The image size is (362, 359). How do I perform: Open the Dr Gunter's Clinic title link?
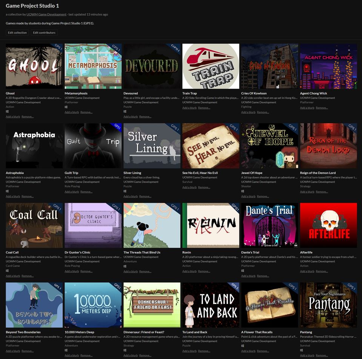pos(78,252)
